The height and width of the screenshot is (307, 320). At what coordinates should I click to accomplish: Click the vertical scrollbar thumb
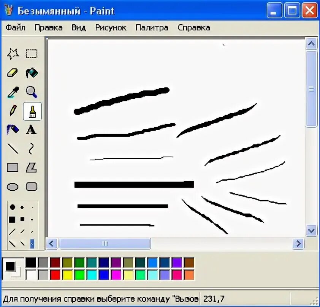[311, 89]
